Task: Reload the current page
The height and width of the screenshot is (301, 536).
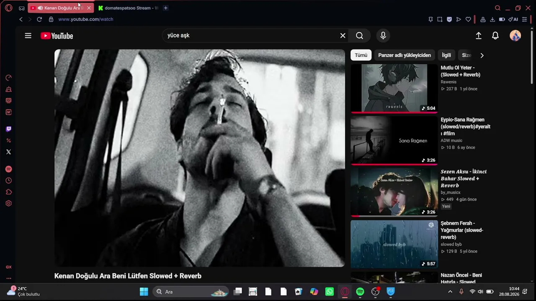Action: (39, 19)
